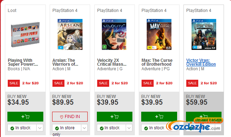Add Velocity 2X to cart

point(114,117)
